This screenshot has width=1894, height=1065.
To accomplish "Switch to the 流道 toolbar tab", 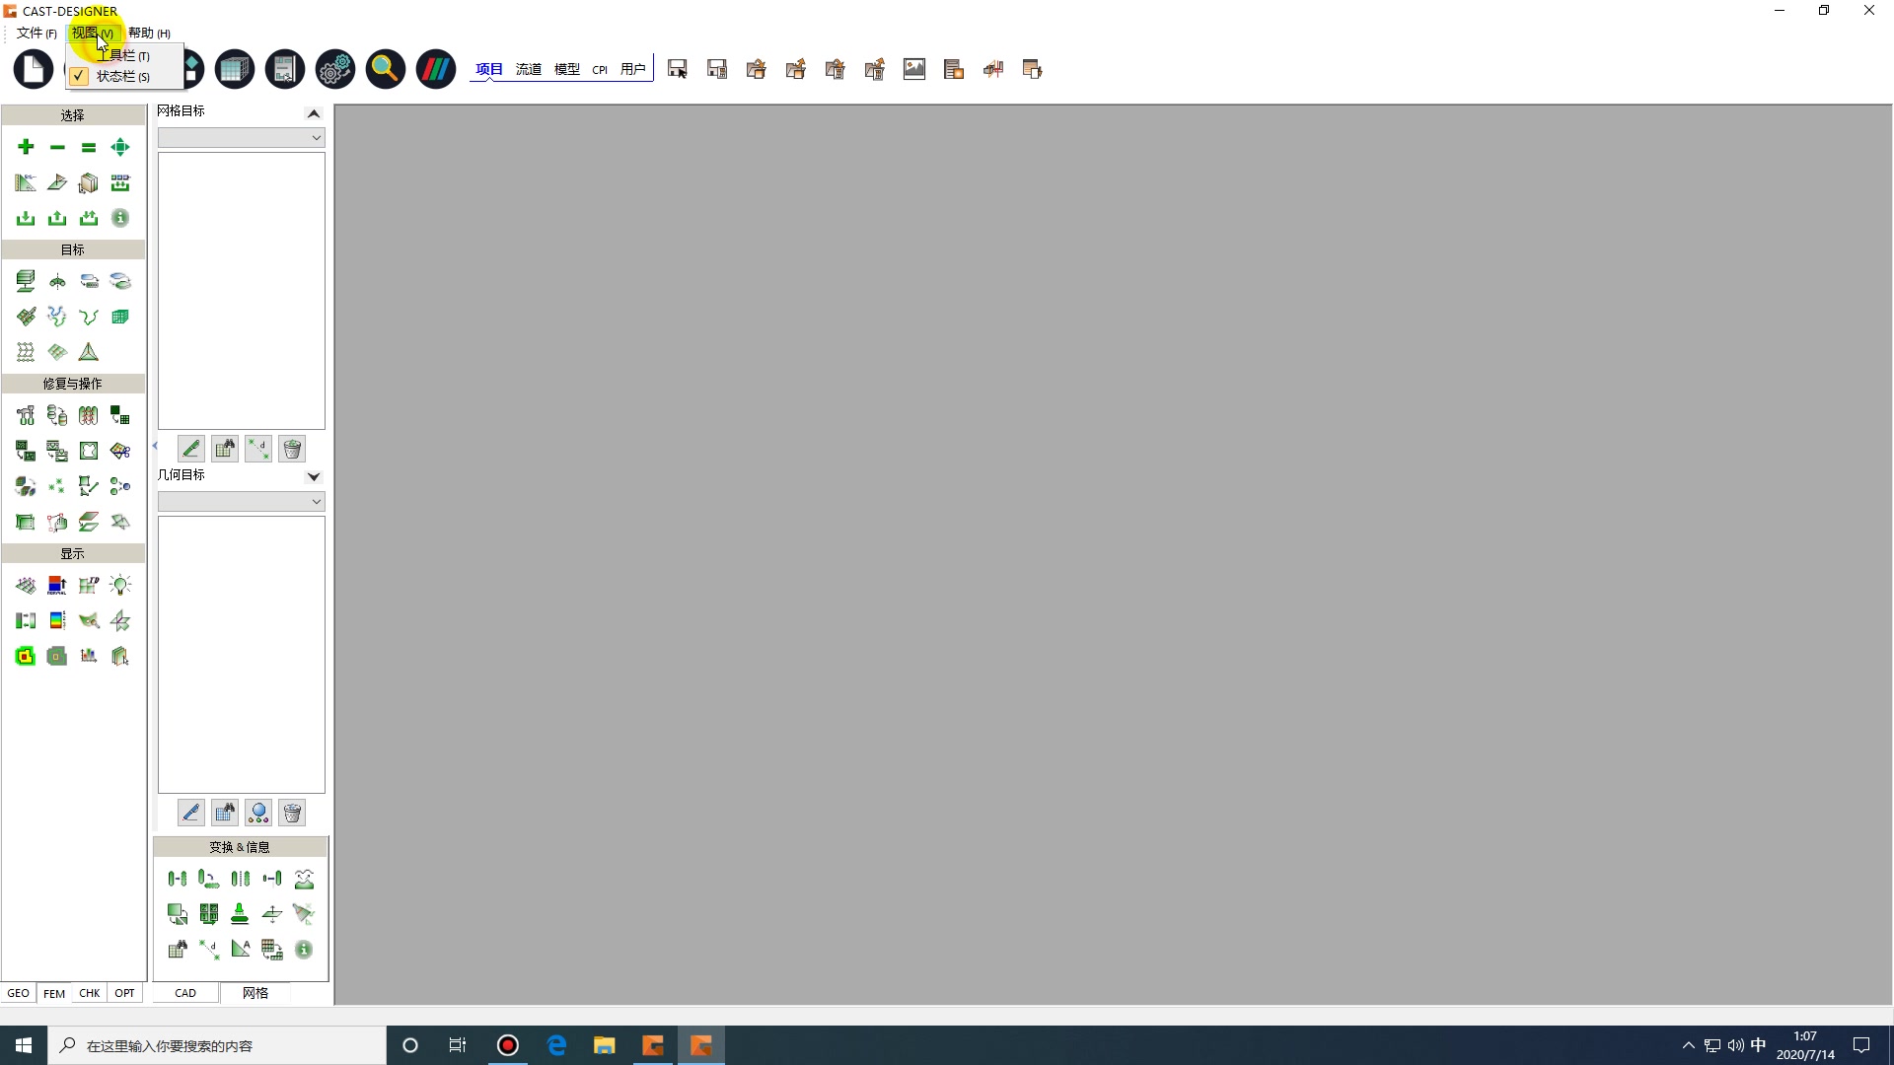I will pos(529,69).
